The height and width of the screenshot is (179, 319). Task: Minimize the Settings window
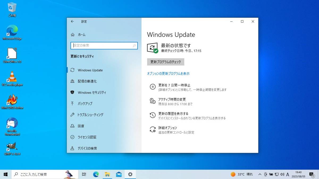[x=232, y=22]
